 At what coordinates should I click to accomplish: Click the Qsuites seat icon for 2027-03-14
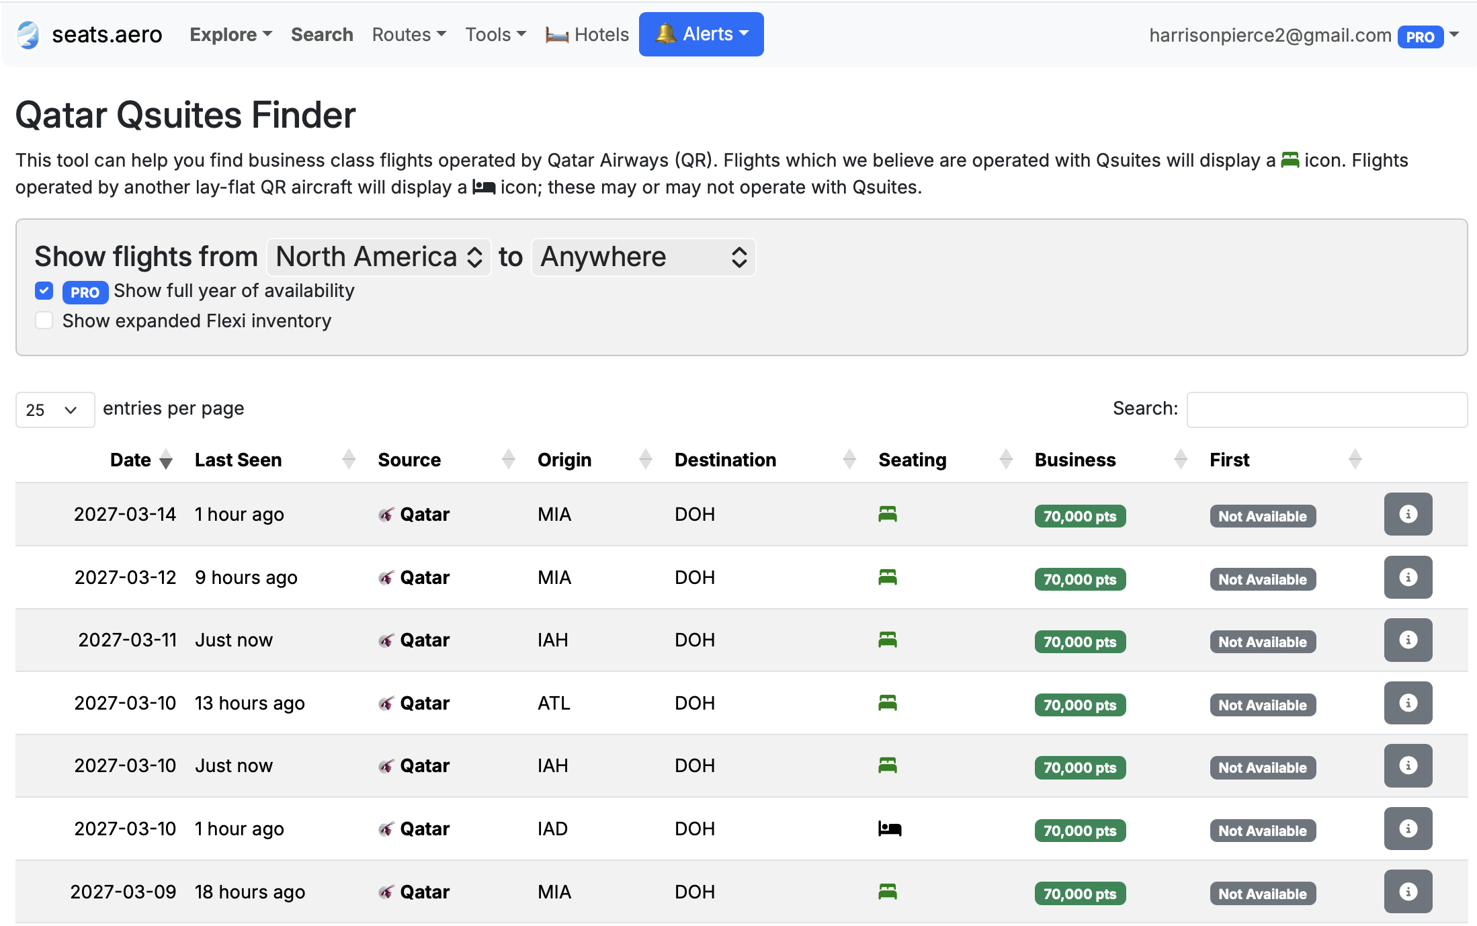pyautogui.click(x=888, y=514)
